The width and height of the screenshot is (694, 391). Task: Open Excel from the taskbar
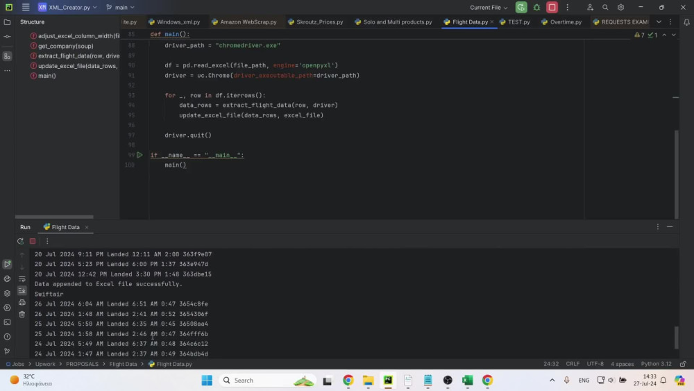pos(467,381)
